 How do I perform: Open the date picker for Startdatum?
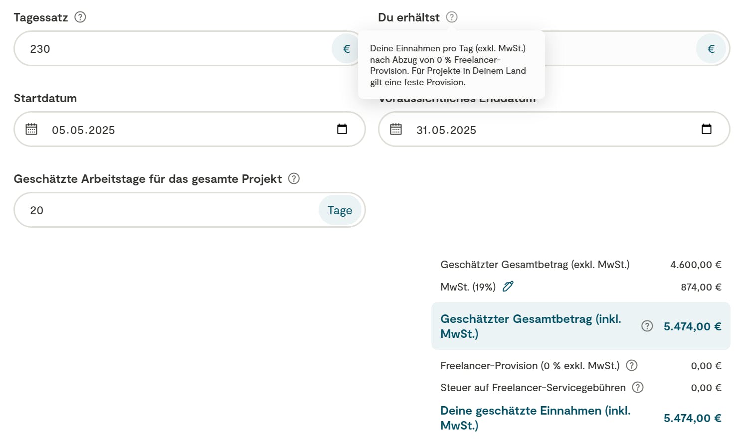click(x=342, y=129)
